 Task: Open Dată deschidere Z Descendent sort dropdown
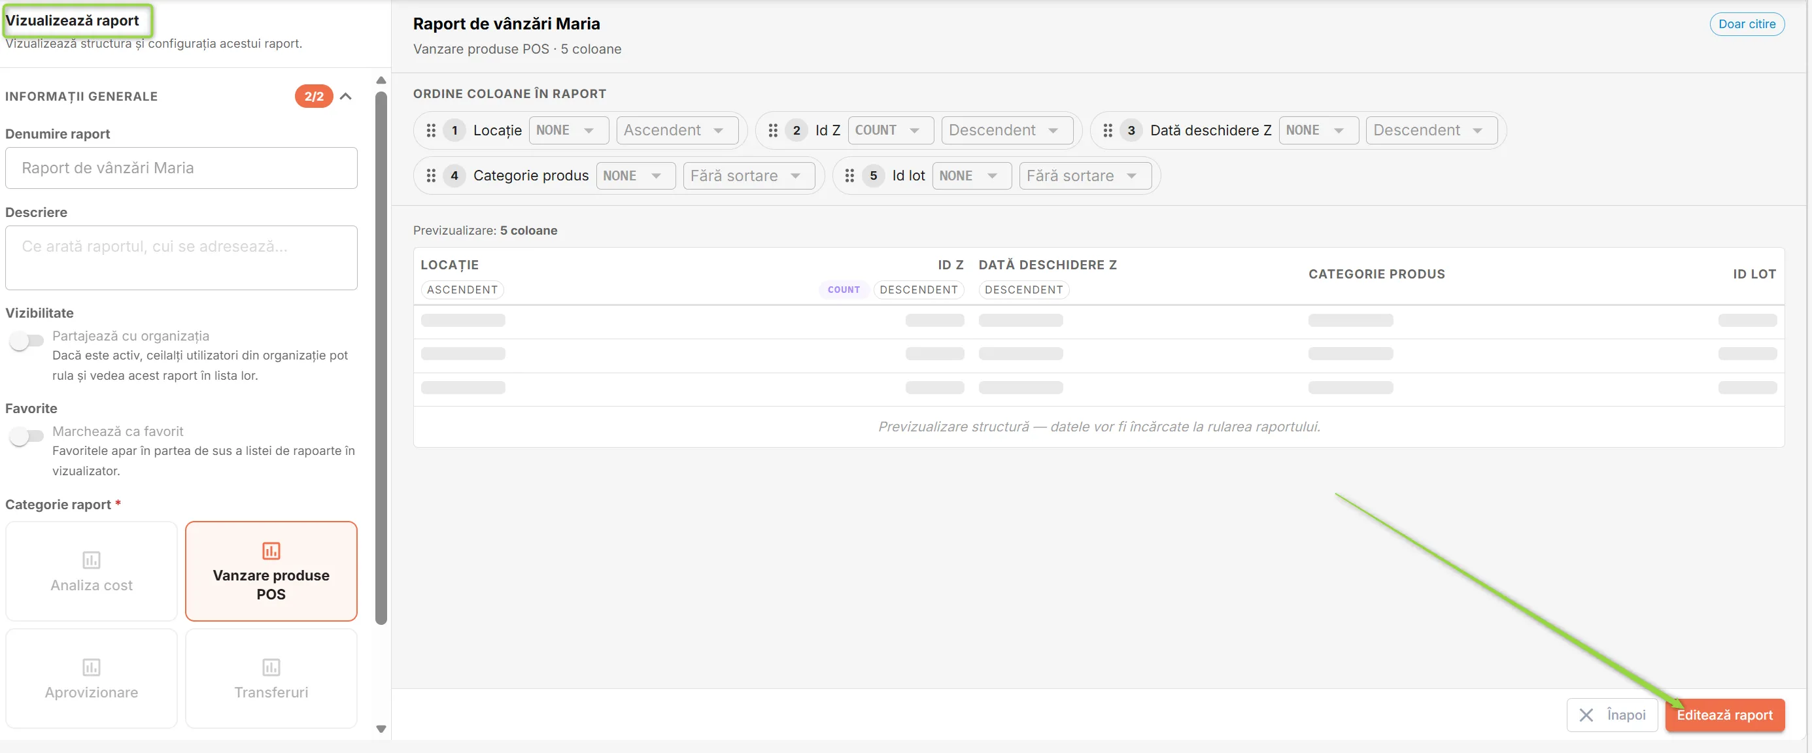click(x=1431, y=130)
